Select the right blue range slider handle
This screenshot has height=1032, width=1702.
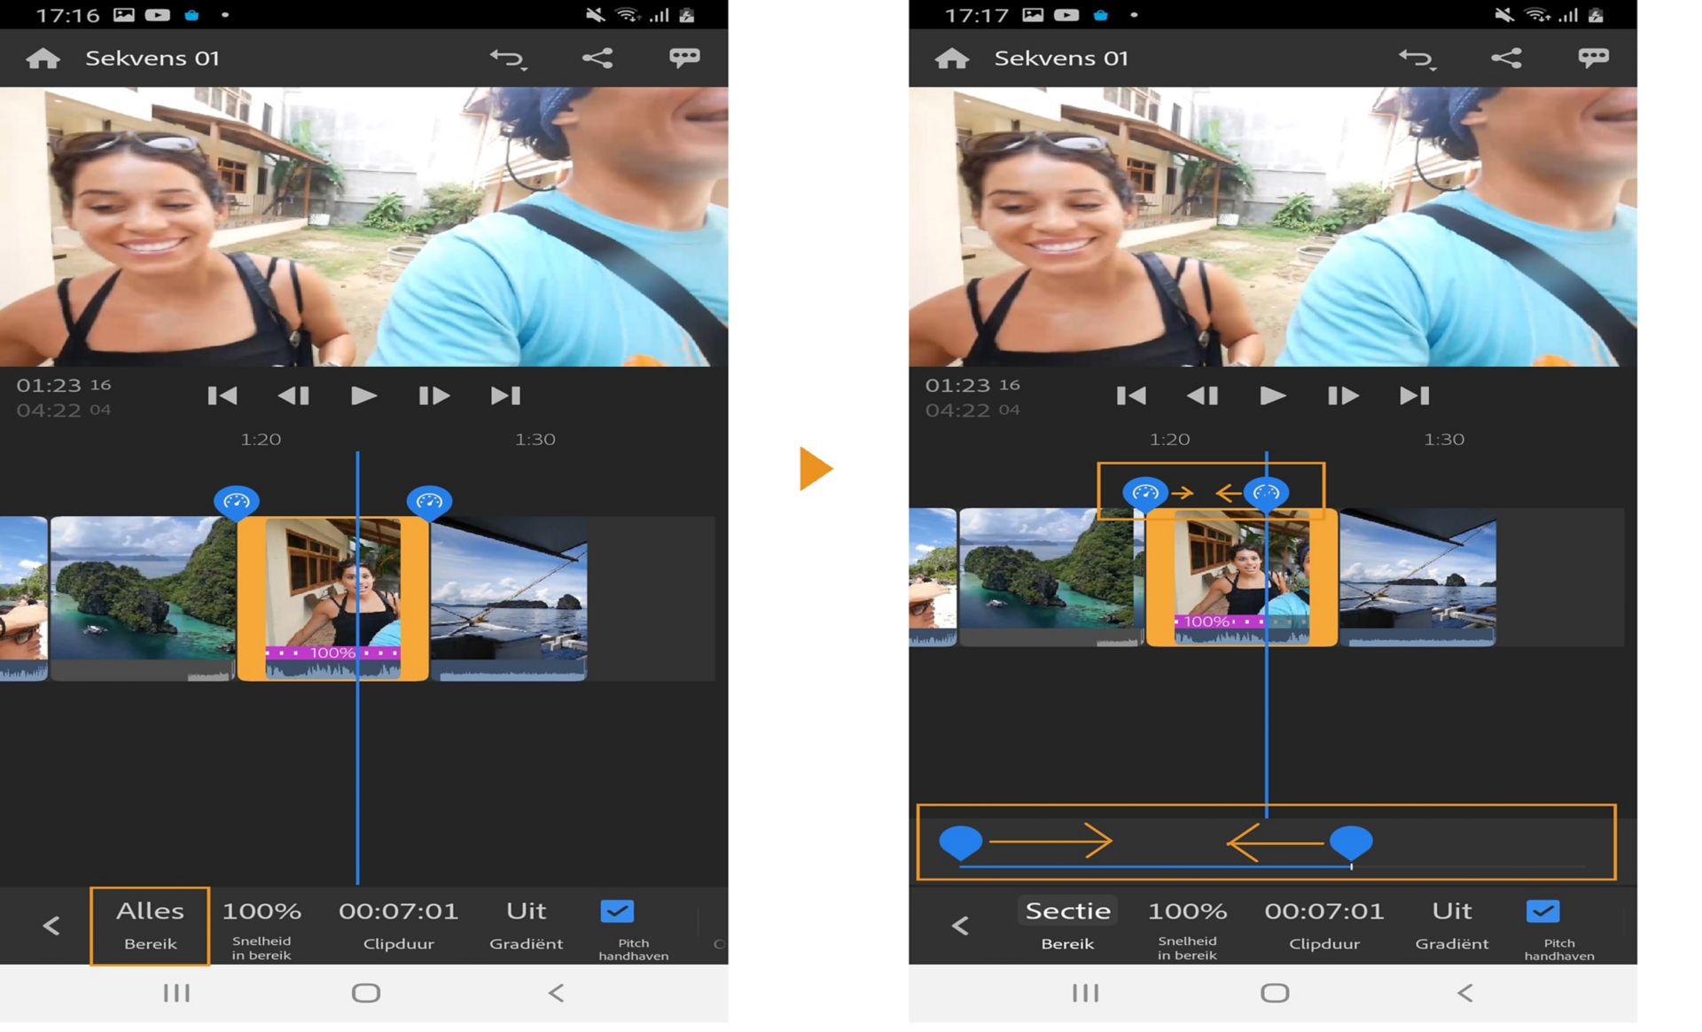1351,840
